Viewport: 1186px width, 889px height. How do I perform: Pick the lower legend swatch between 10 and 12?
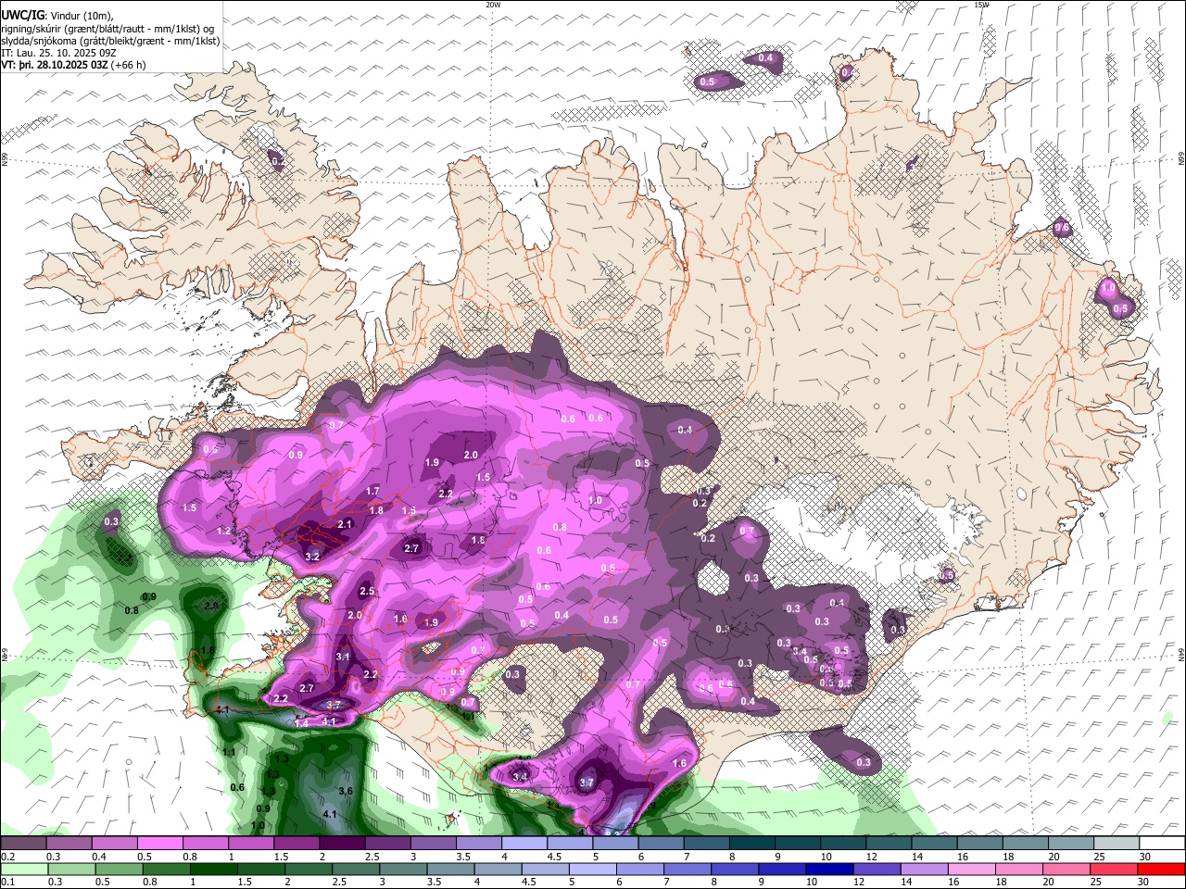tap(829, 869)
